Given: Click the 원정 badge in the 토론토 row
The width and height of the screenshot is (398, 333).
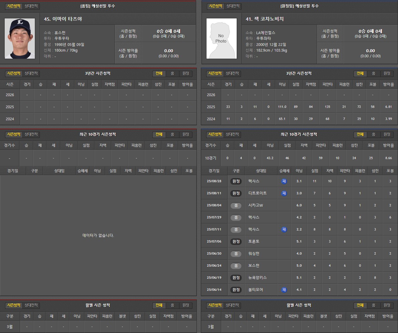Looking at the screenshot, I should point(236,242).
